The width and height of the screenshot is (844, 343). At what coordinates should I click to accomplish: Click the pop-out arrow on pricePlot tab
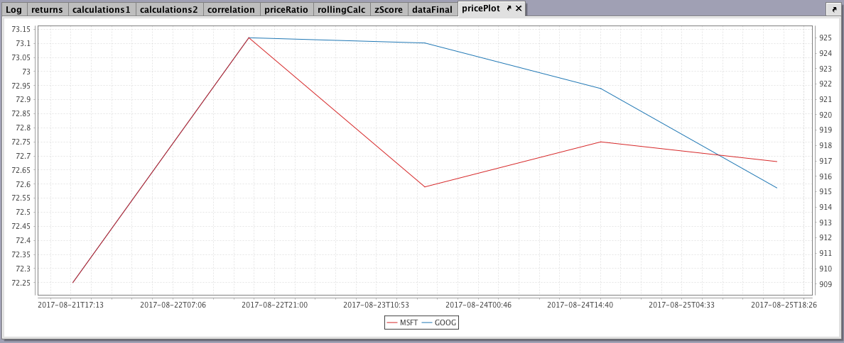pyautogui.click(x=509, y=9)
